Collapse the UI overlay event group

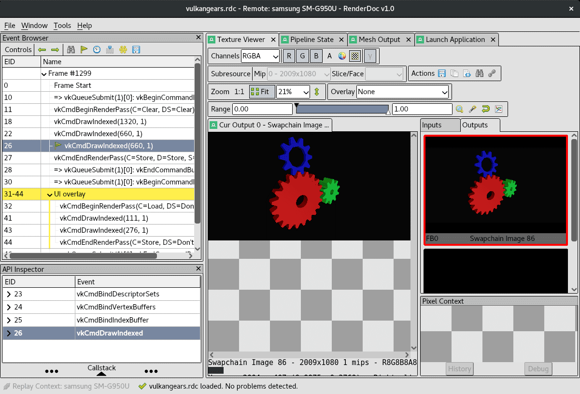pyautogui.click(x=50, y=194)
